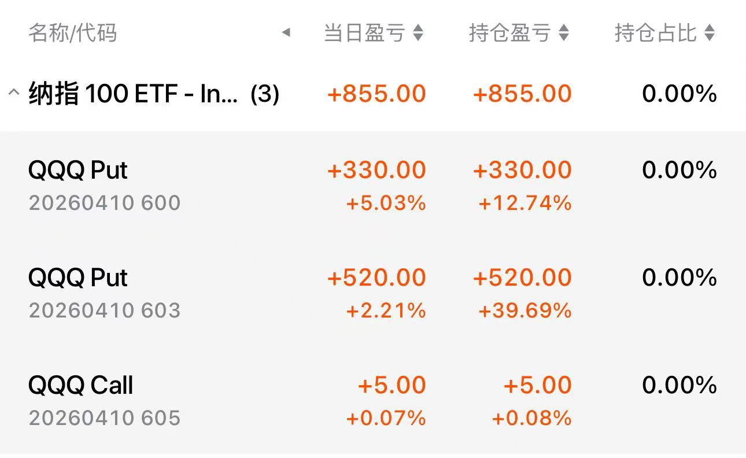
Task: Click the 名称/代码 column header
Action: (73, 33)
